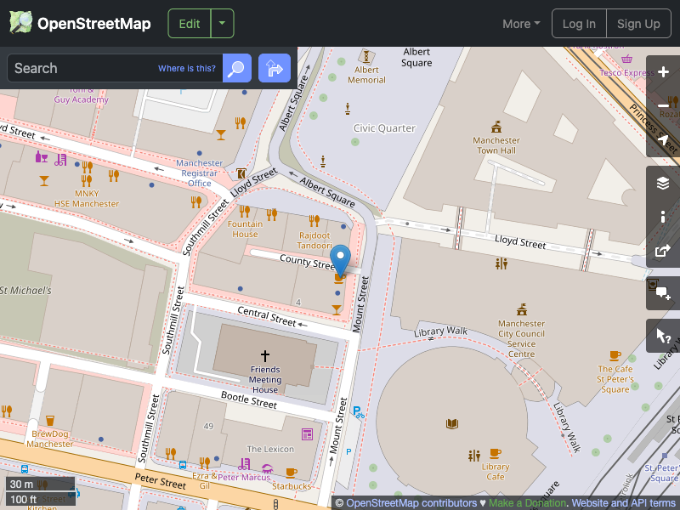Open the More dropdown menu

(520, 24)
